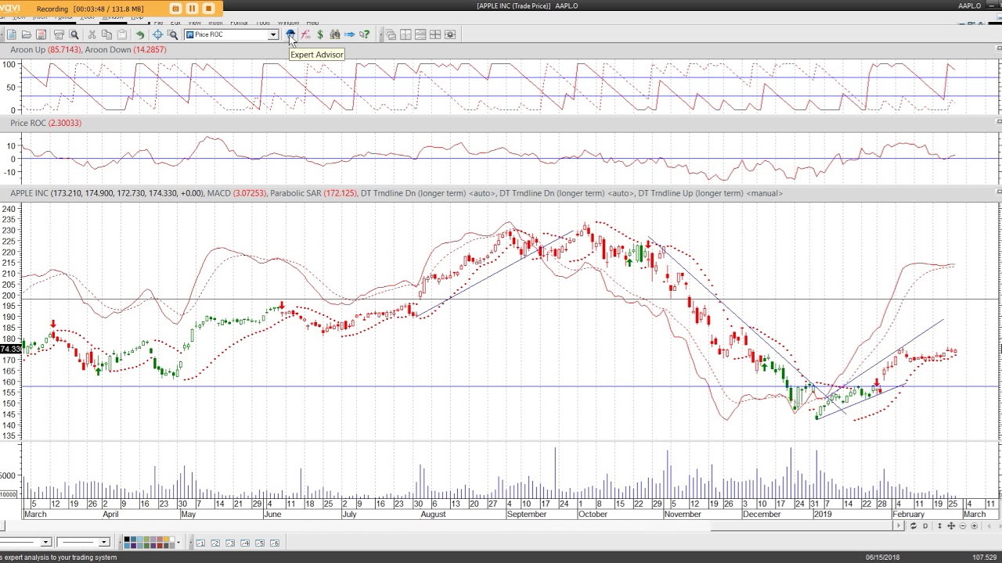Click the 2019 label on the date axis
Screen dimensions: 1002x563
(823, 515)
